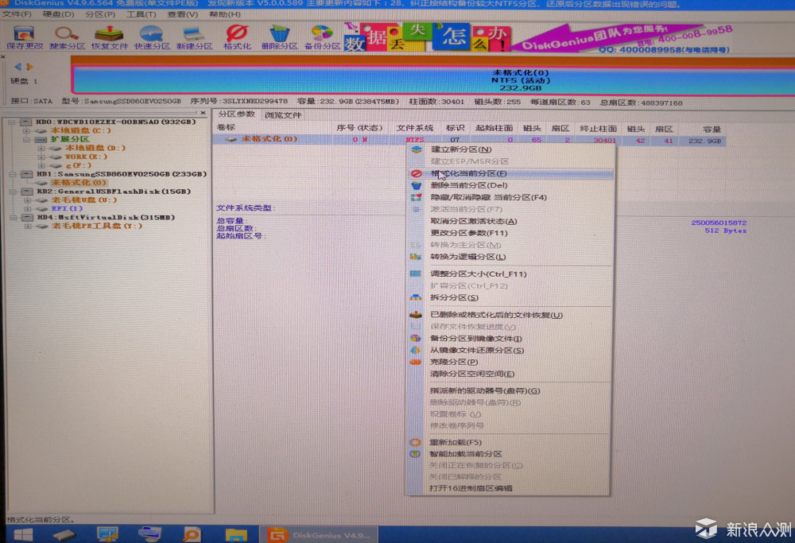Image resolution: width=795 pixels, height=543 pixels.
Task: Click the blue NTFS partition bar
Action: 432,80
